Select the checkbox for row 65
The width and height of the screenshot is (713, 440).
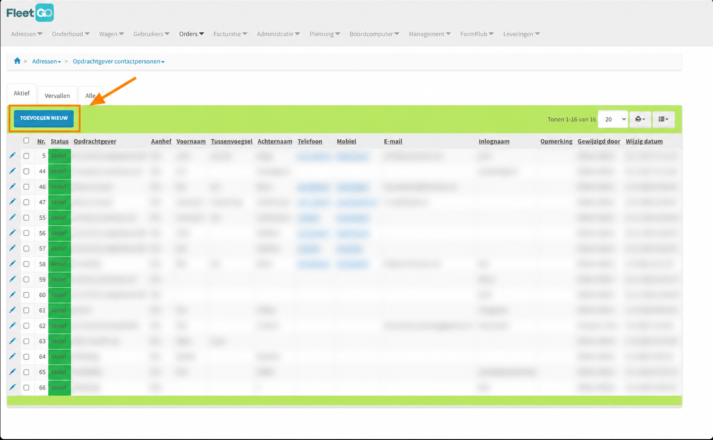tap(26, 372)
